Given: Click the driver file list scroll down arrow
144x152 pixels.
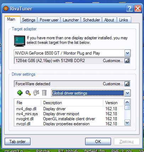Looking at the screenshot, I should tap(127, 123).
